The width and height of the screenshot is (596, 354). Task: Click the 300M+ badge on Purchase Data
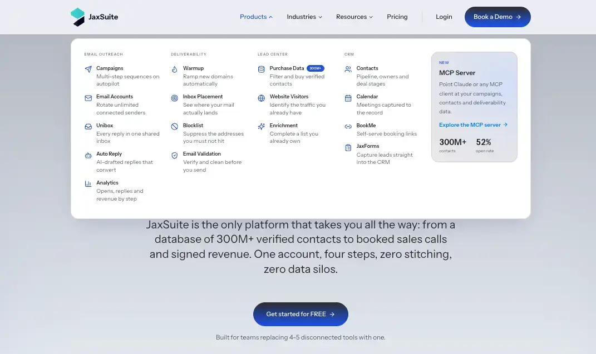316,68
